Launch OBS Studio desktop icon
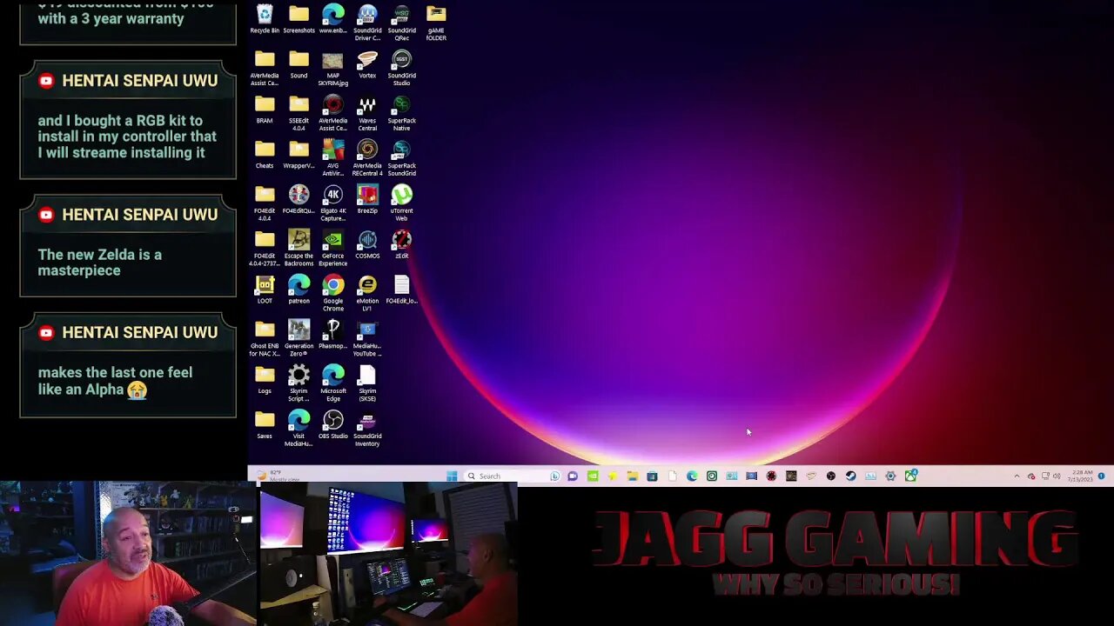Image resolution: width=1114 pixels, height=626 pixels. [x=332, y=425]
